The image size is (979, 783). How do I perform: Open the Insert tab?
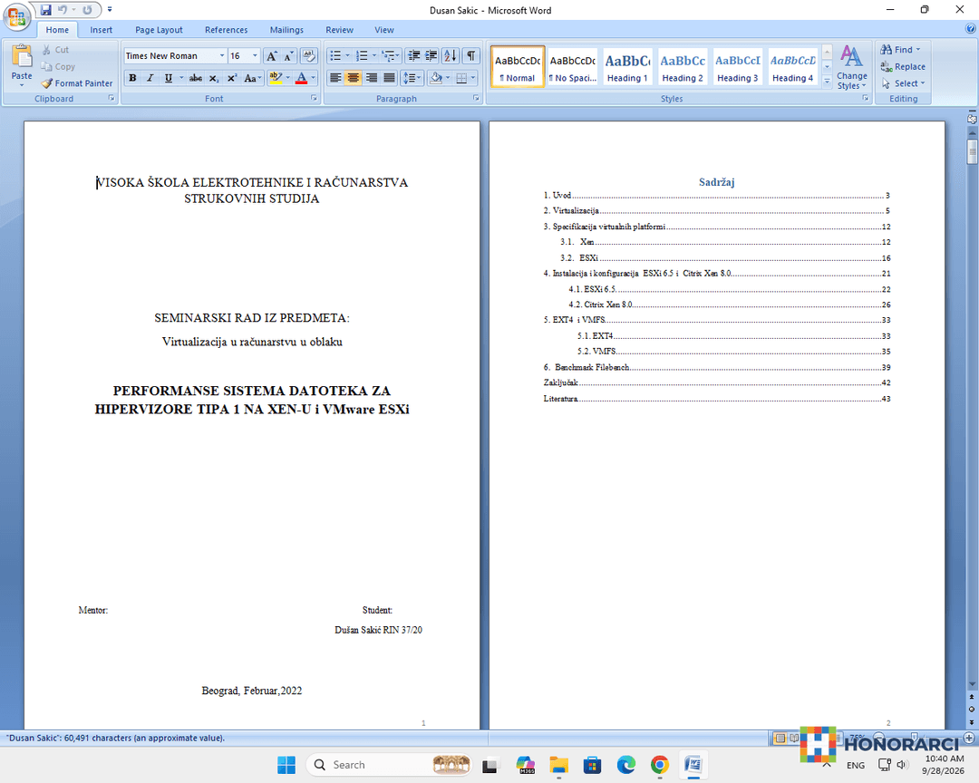pyautogui.click(x=102, y=29)
